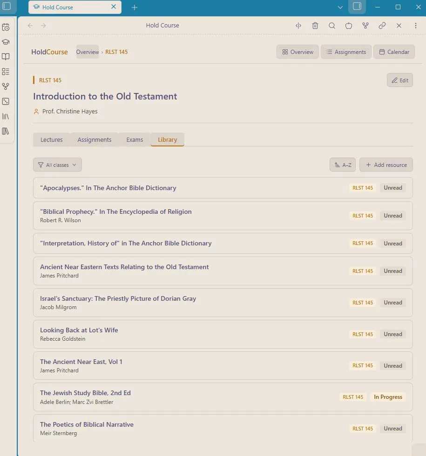
Task: Click Unread status on Apocalypses entry
Action: click(393, 188)
